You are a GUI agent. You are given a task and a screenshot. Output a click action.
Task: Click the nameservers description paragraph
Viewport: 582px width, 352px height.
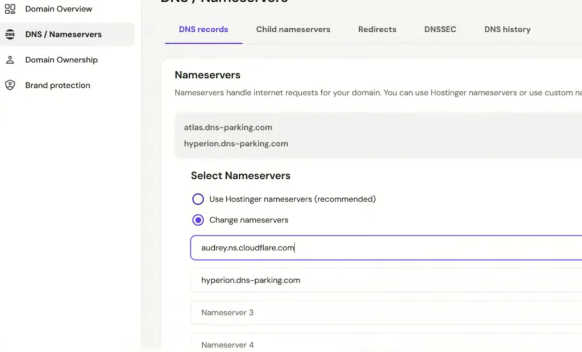coord(378,93)
